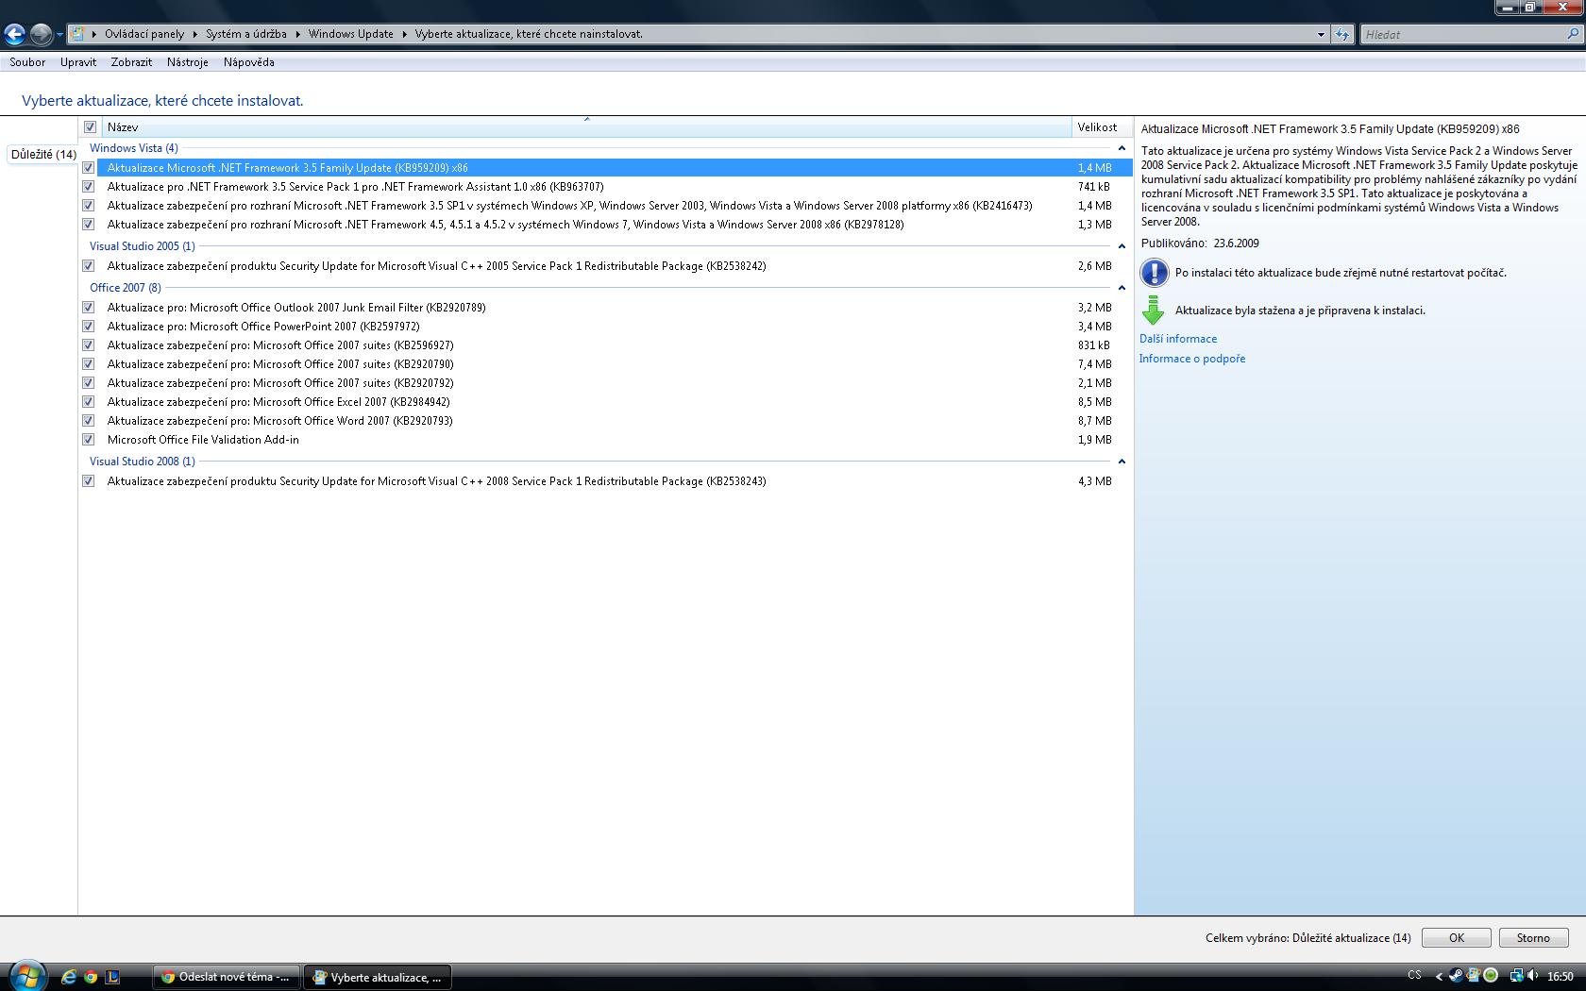This screenshot has width=1586, height=991.
Task: Uncheck the Word 2007 KB2920793 update
Action: [x=89, y=421]
